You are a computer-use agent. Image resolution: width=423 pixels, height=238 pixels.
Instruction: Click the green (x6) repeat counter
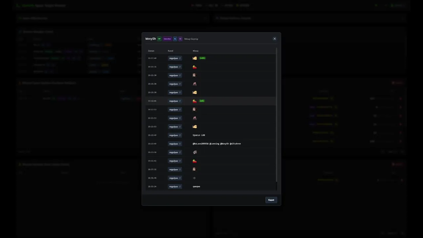tap(202, 101)
